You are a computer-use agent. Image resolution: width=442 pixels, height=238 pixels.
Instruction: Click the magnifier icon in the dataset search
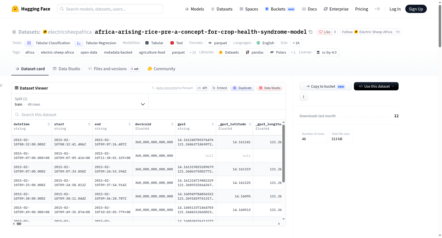pyautogui.click(x=17, y=114)
